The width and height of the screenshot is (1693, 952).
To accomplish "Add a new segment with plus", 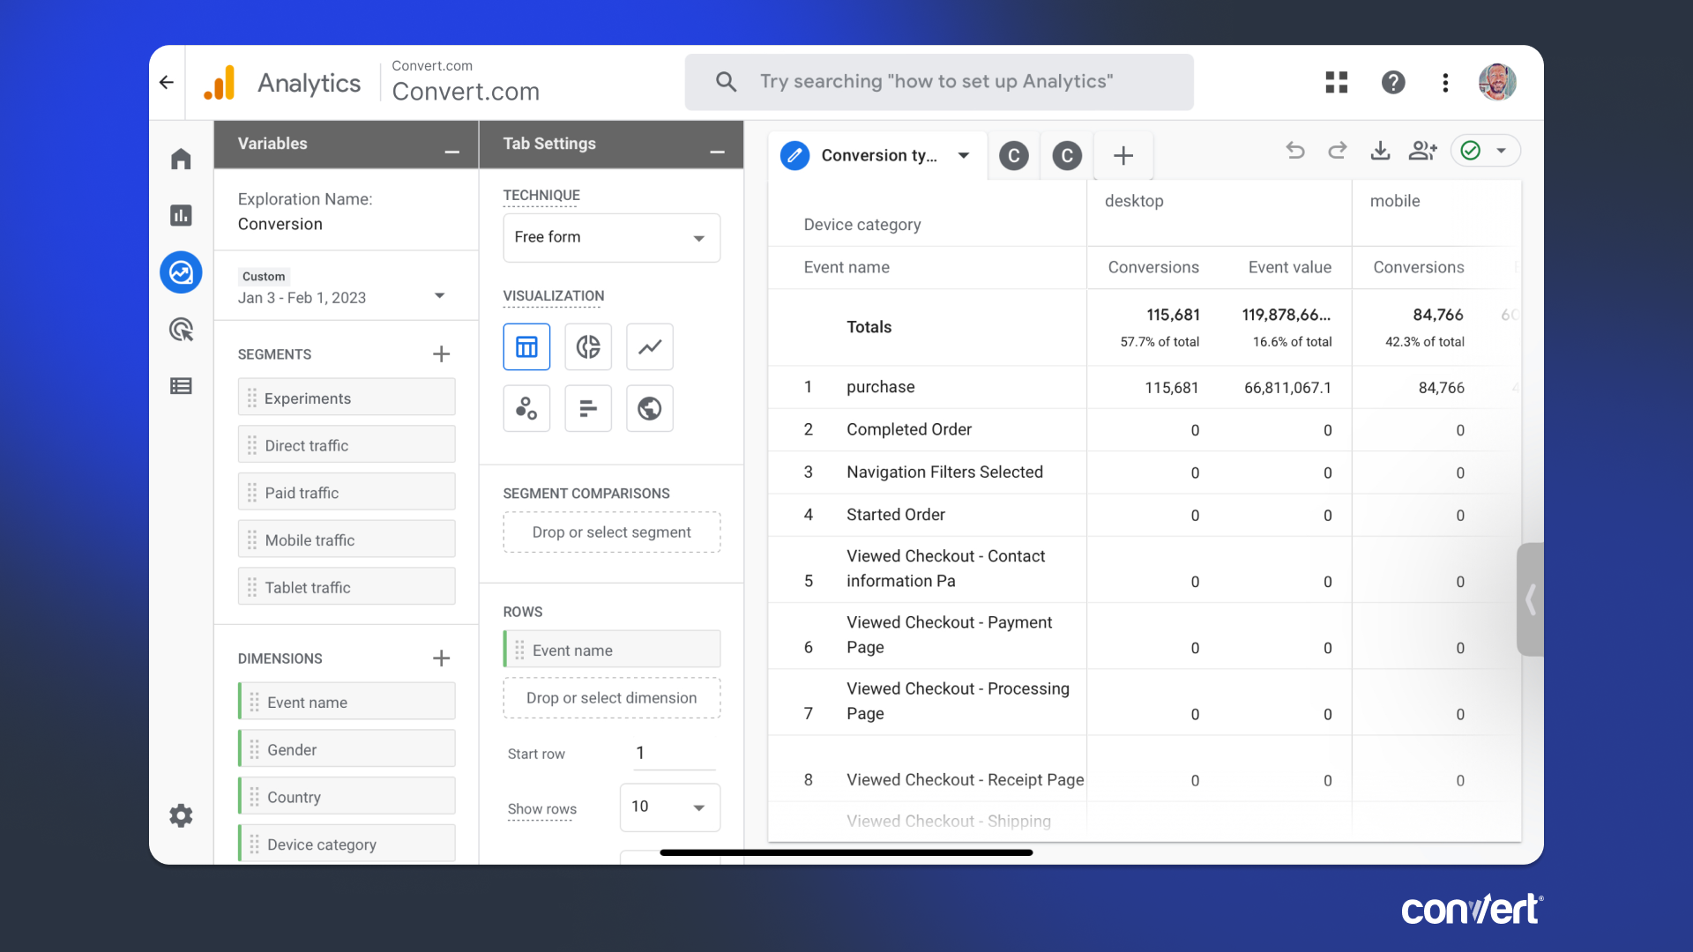I will coord(442,354).
